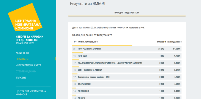Select the БСП – ОБЕДИНЕНА ЛЕВИЦА name
Screen dimensions: 201x99
[x=90, y=70]
